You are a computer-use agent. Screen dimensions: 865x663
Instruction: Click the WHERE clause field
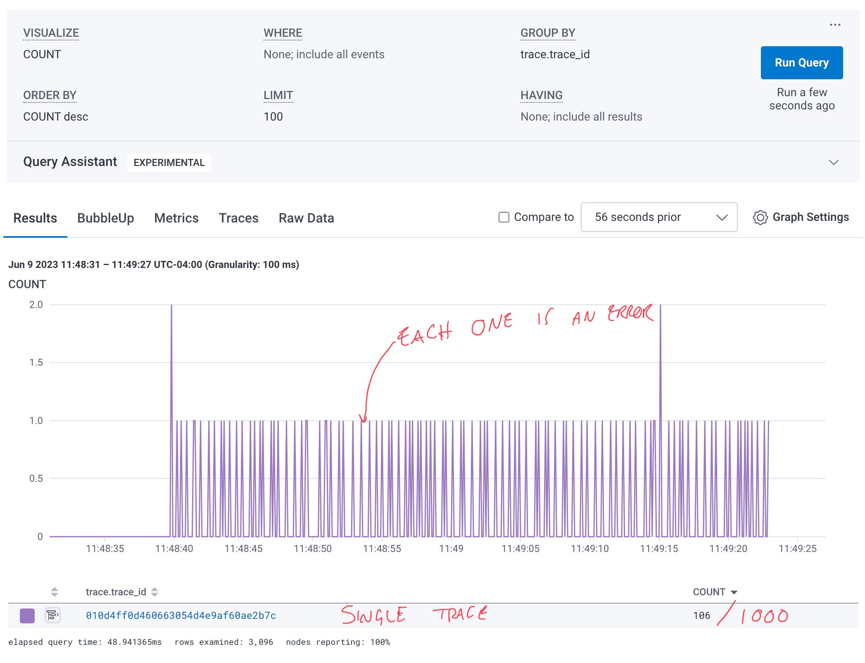tap(324, 54)
